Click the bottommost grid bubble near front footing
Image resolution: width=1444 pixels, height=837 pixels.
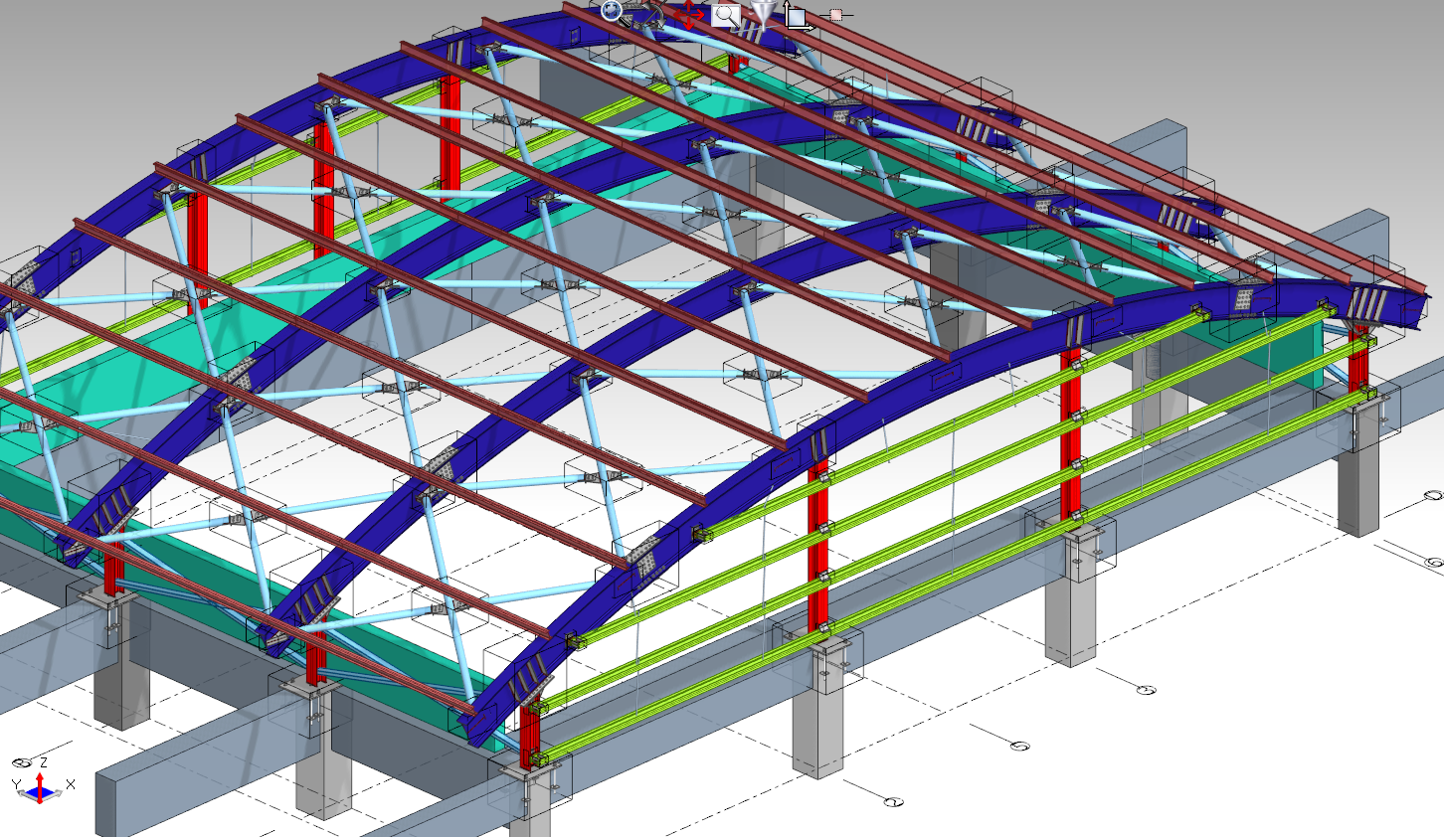[893, 802]
